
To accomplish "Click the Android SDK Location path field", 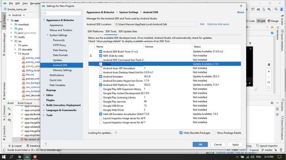I will (156, 24).
